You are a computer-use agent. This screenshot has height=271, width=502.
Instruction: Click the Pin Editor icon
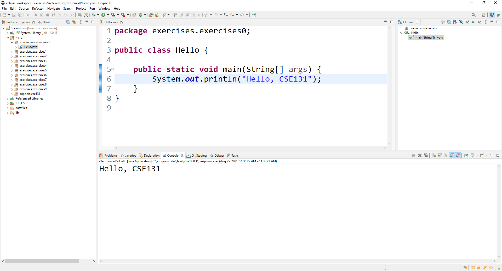coord(254,15)
